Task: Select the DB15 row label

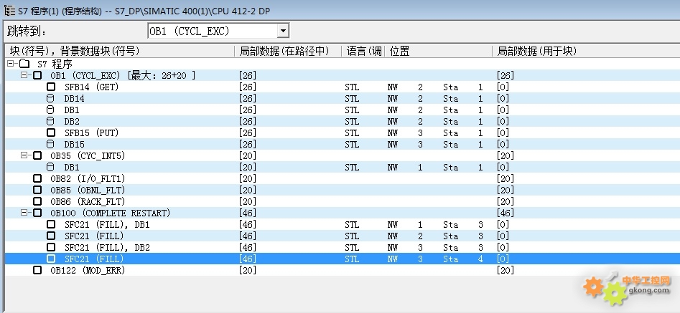Action: click(x=74, y=144)
